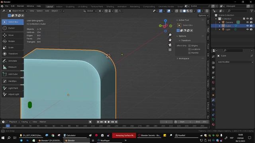Image resolution: width=255 pixels, height=143 pixels.
Task: Switch to the Shading workspace tab
Action: tap(110, 7)
